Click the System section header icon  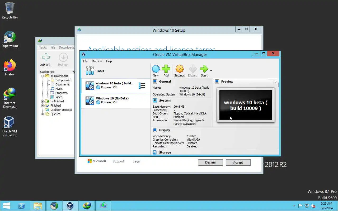point(155,100)
